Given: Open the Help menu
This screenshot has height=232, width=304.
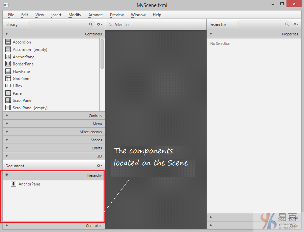Looking at the screenshot, I should click(x=157, y=15).
